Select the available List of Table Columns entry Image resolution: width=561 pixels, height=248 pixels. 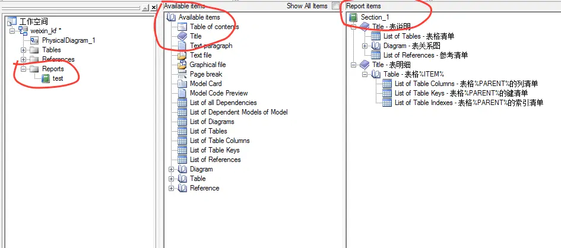[220, 141]
